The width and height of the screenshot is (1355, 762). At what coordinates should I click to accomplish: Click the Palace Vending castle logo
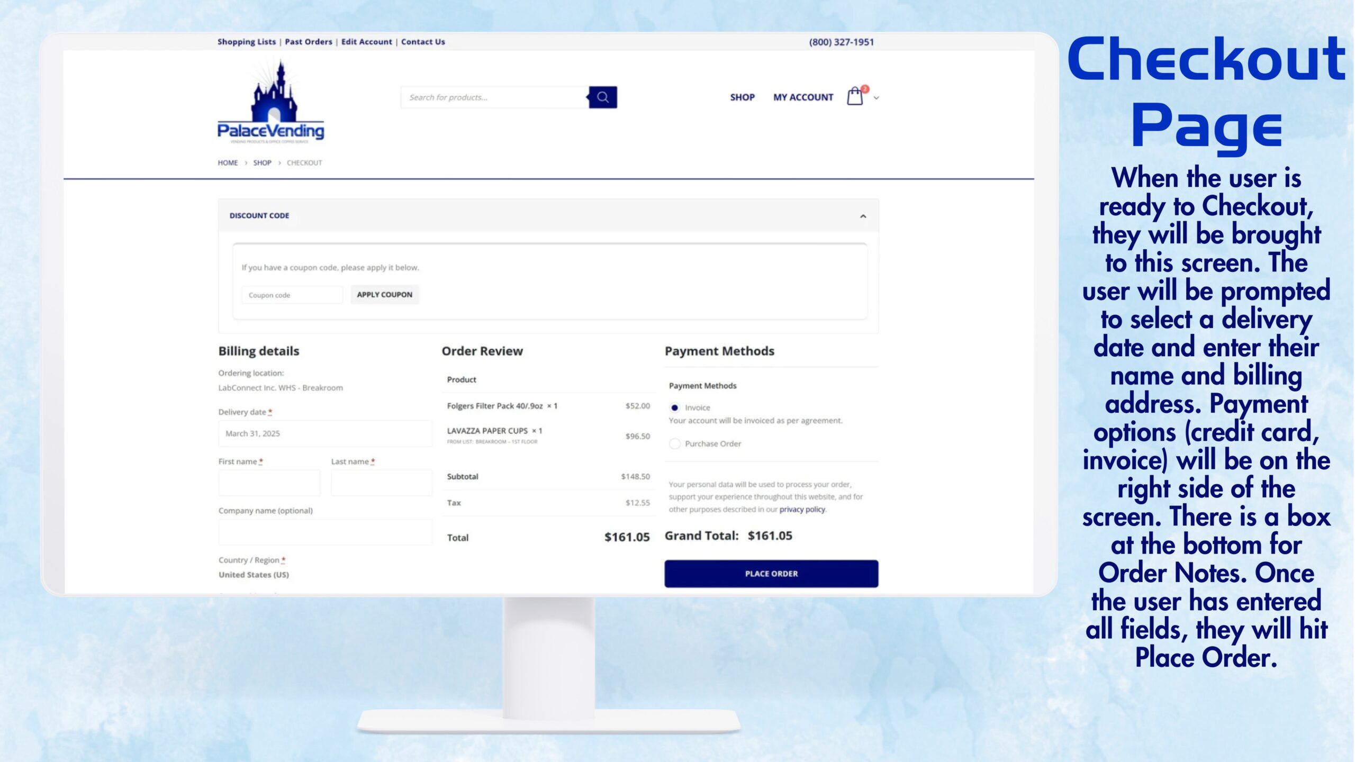click(x=270, y=102)
